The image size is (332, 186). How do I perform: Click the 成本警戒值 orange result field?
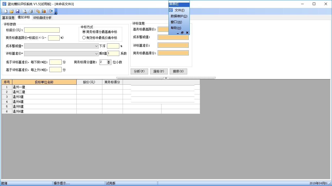(x=173, y=37)
